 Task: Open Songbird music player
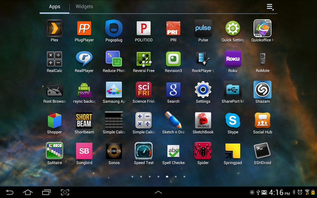point(84,151)
